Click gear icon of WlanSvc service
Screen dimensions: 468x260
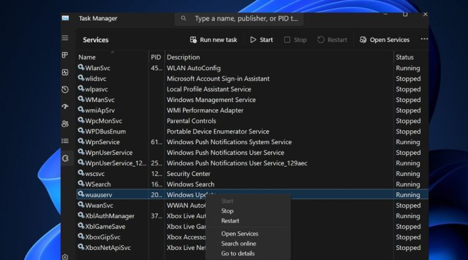81,67
